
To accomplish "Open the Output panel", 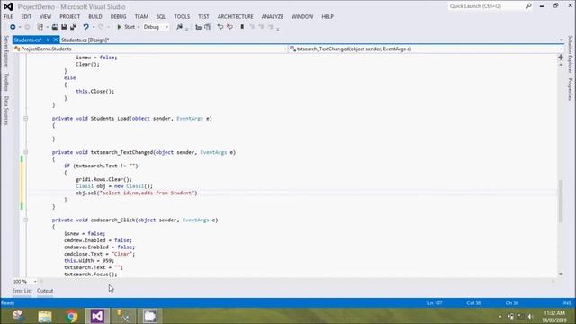I will click(x=45, y=291).
